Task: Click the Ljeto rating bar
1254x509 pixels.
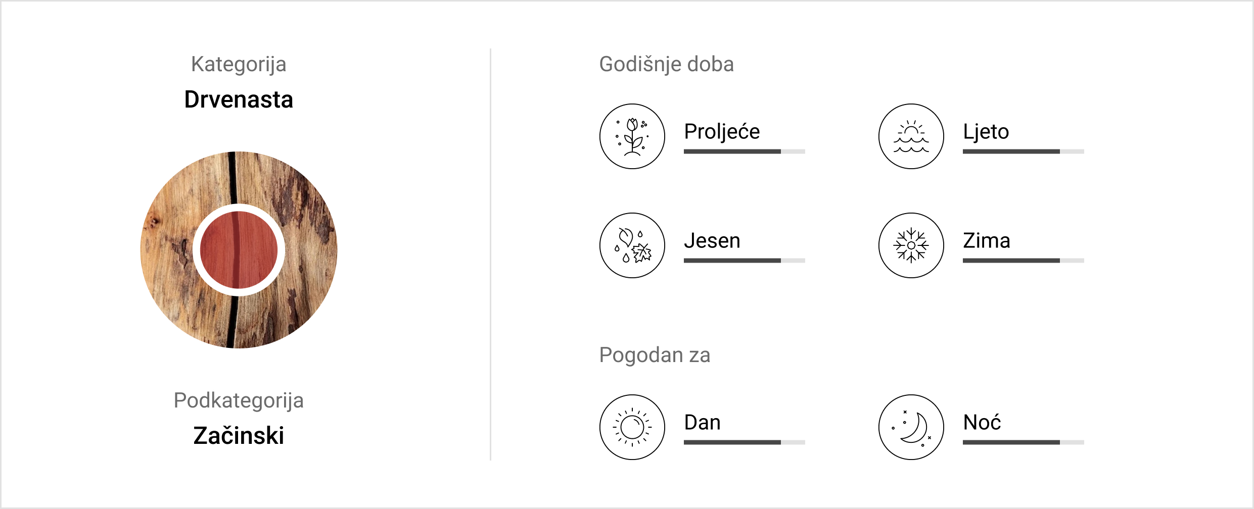Action: [1023, 151]
